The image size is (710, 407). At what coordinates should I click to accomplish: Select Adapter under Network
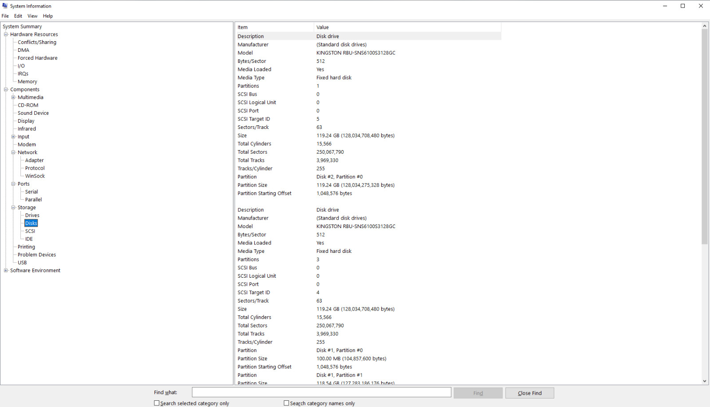[x=35, y=160]
